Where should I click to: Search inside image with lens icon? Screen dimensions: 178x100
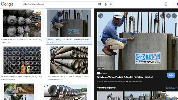click(157, 16)
